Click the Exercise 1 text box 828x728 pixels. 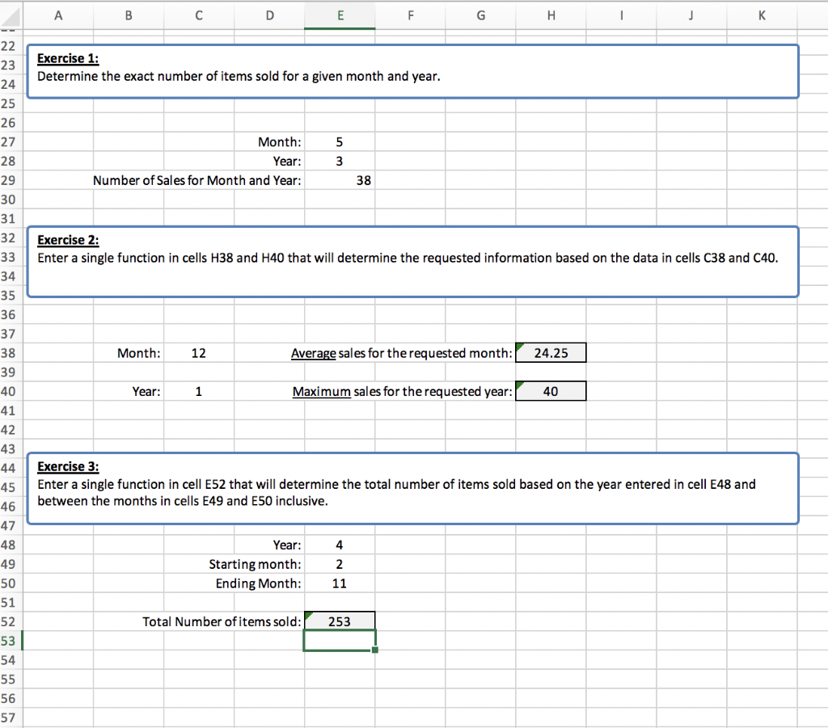click(x=412, y=71)
